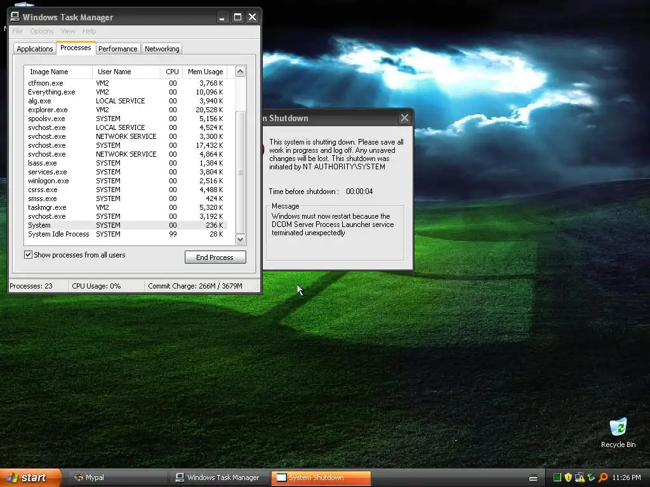650x487 pixels.
Task: Click the Task Manager title bar icon
Action: click(15, 16)
